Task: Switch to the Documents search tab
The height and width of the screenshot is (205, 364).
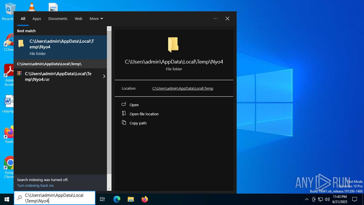Action: tap(58, 19)
